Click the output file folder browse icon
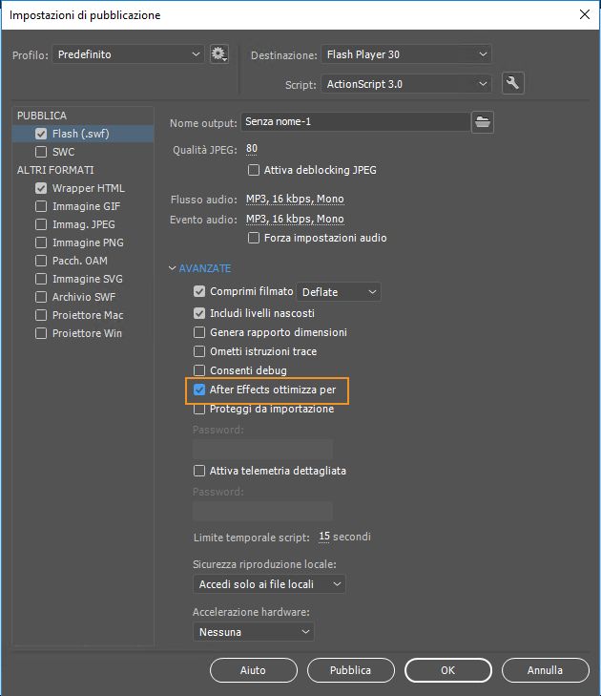The height and width of the screenshot is (696, 601). pos(484,121)
